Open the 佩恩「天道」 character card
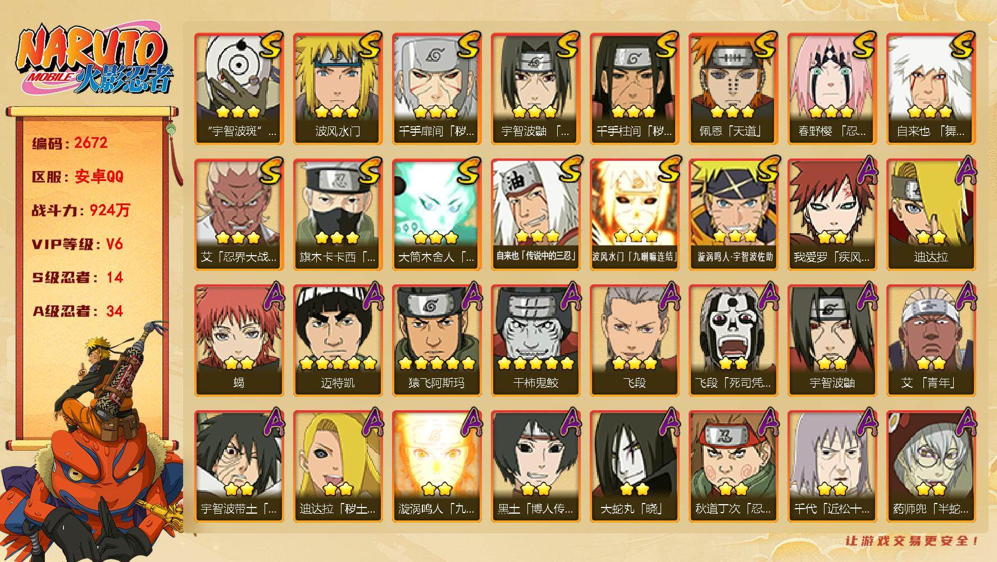Viewport: 997px width, 562px height. (733, 88)
